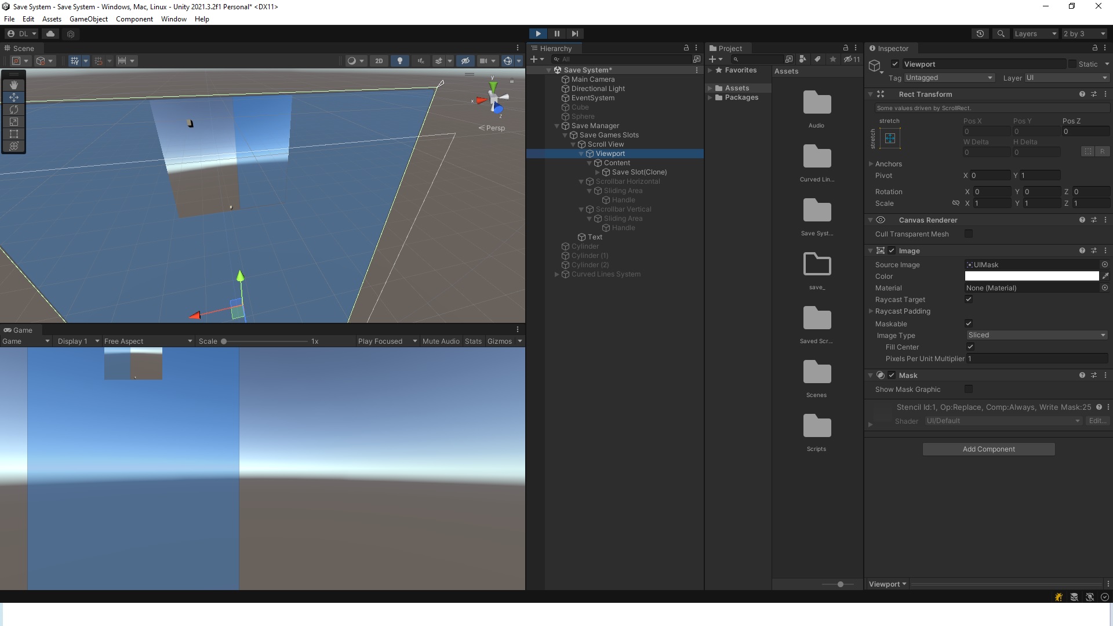Disable the Raycast Target checkbox
Viewport: 1113px width, 626px height.
[x=969, y=299]
